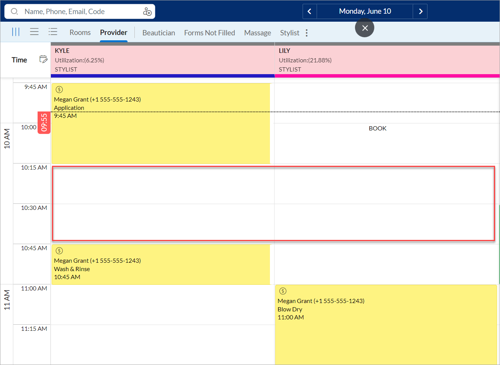Screen dimensions: 500x365
Task: Select LILY provider column header
Action: [x=387, y=60]
